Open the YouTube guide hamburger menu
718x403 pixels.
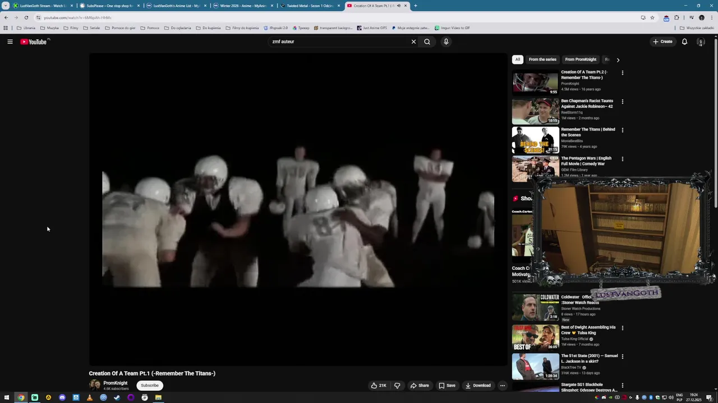[10, 41]
